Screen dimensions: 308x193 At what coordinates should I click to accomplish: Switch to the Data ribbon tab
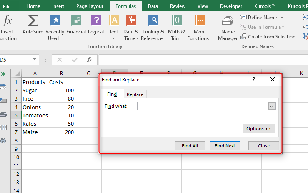click(x=153, y=6)
